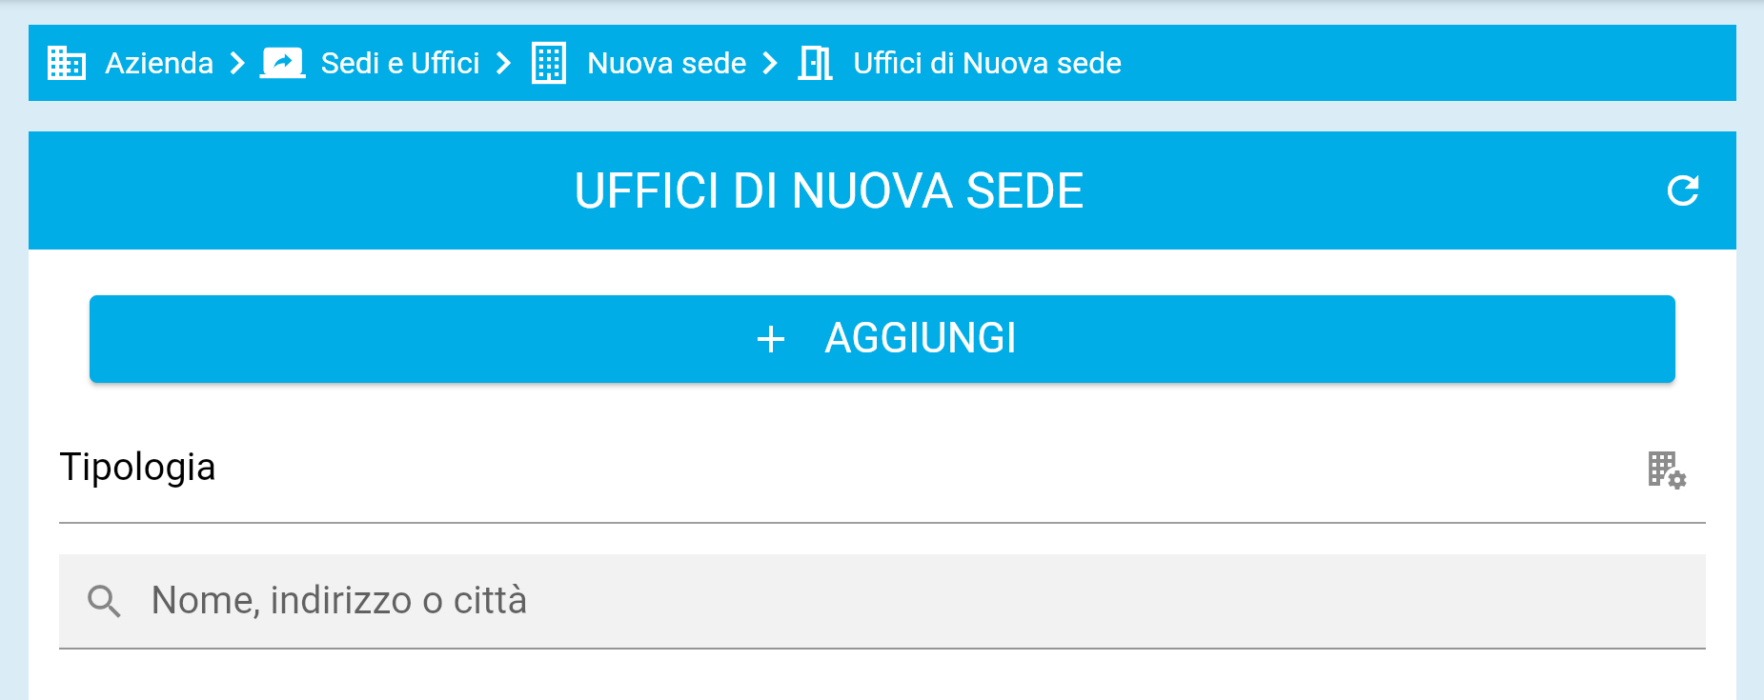The height and width of the screenshot is (700, 1764).
Task: Refresh the Uffici di Nuova sede list
Action: [x=1683, y=190]
